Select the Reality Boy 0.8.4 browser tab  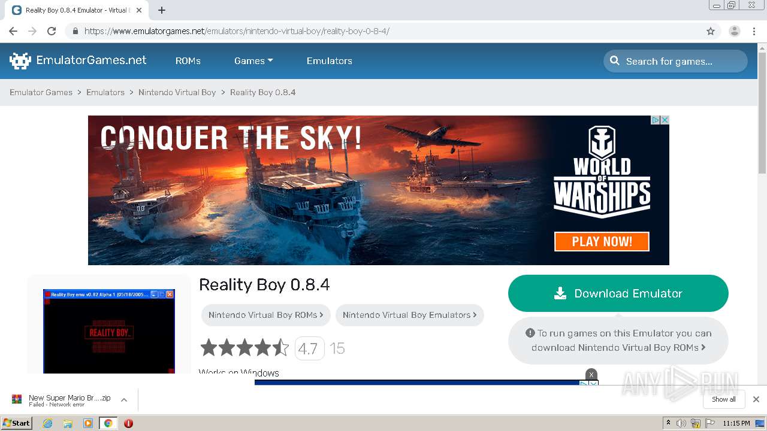click(x=77, y=10)
